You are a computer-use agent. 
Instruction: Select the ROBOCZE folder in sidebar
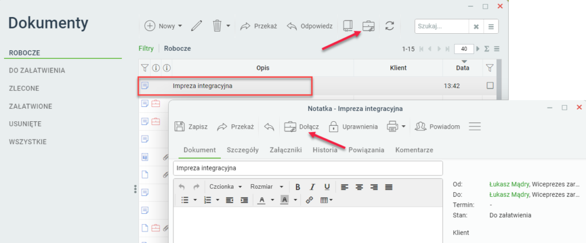point(25,53)
